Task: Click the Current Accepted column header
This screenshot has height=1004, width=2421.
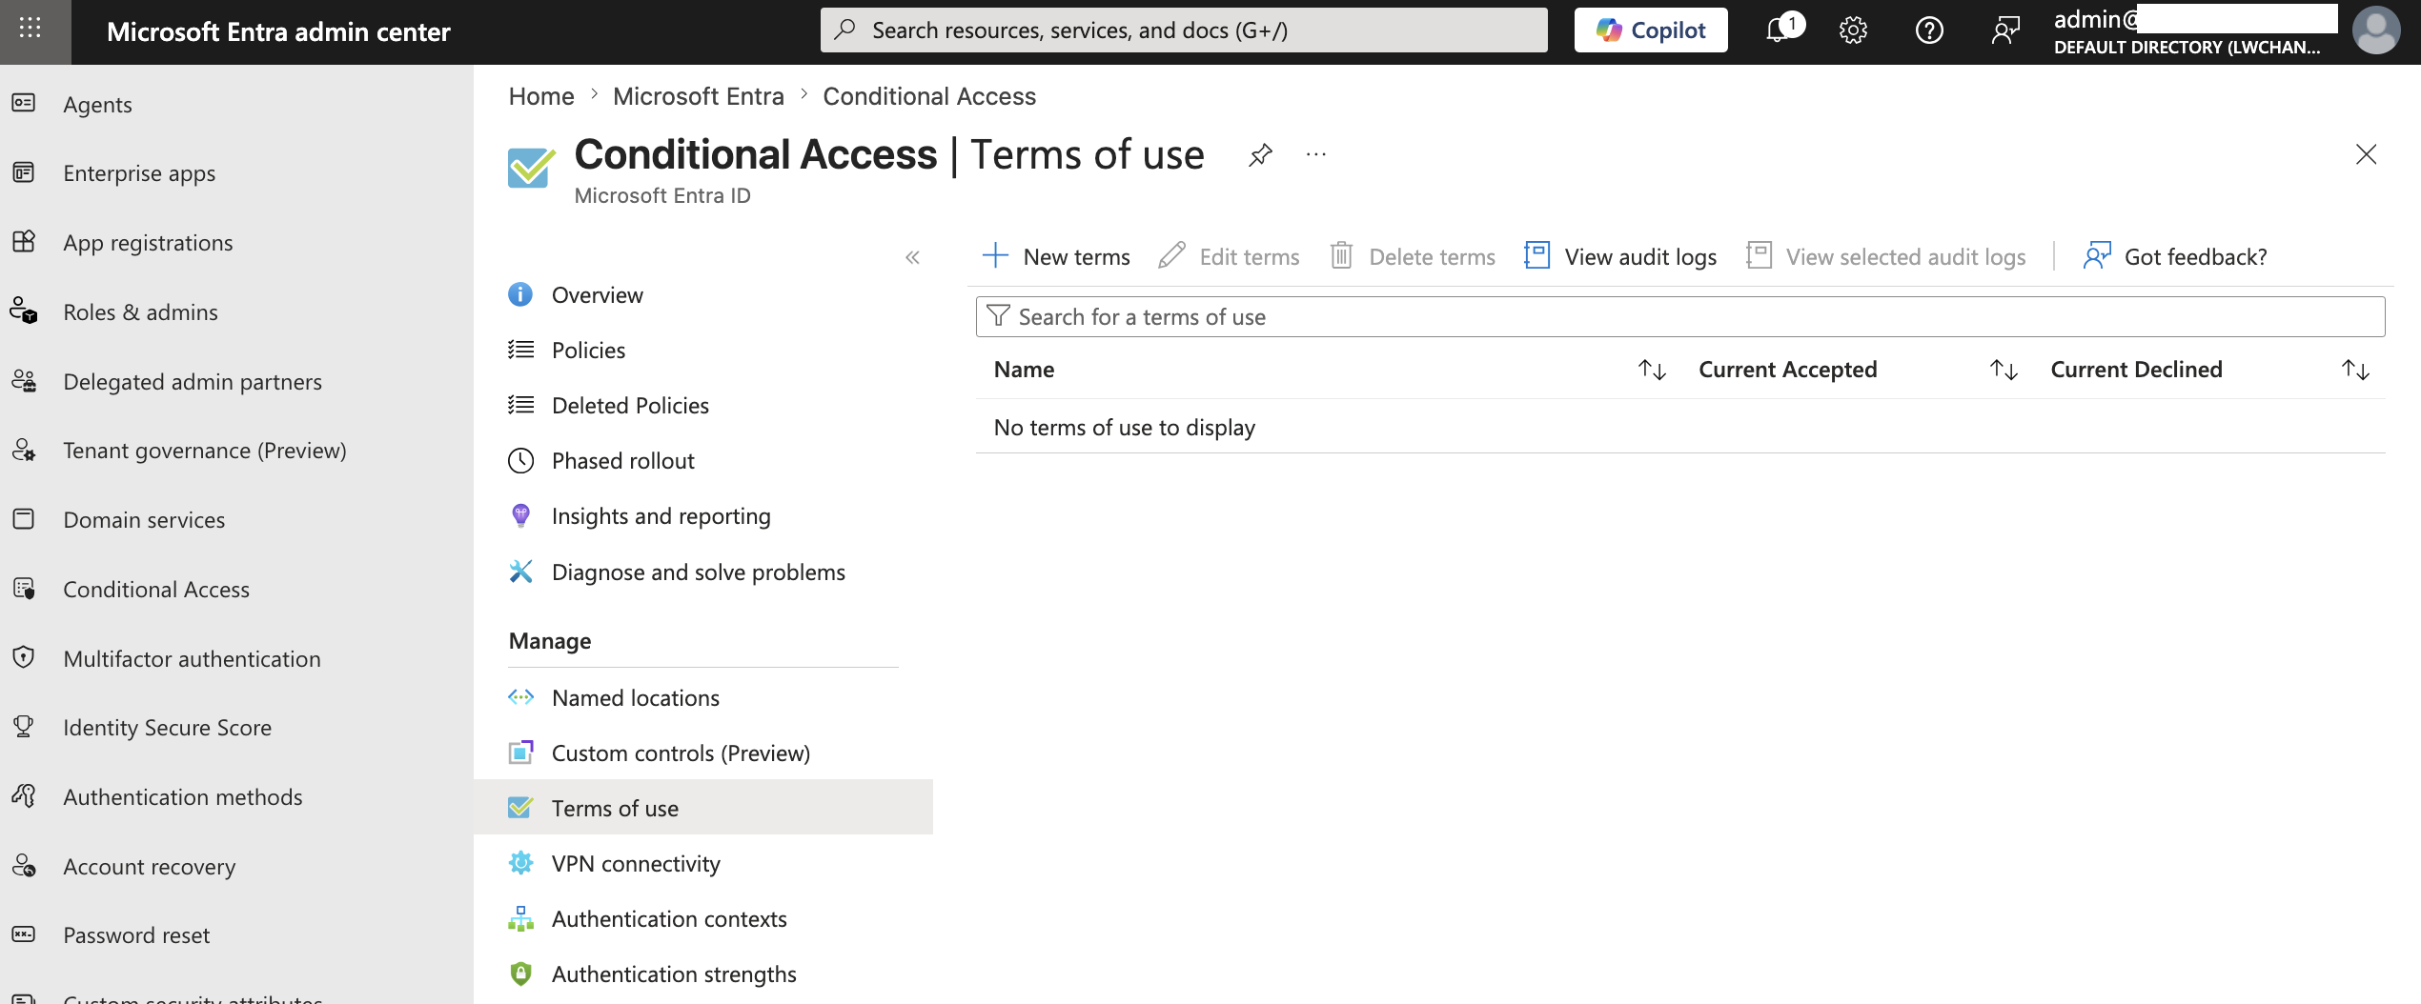Action: pos(1787,370)
